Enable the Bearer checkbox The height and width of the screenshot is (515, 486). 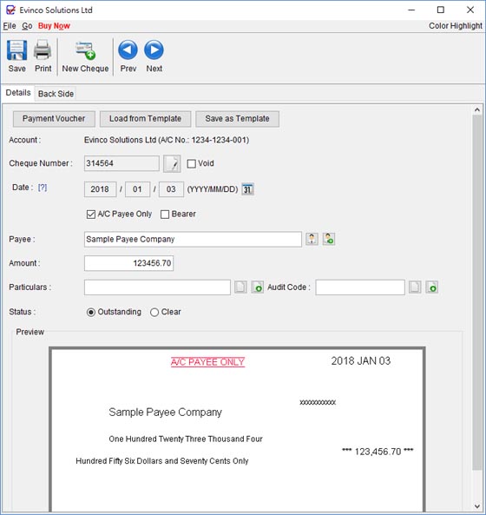[165, 215]
